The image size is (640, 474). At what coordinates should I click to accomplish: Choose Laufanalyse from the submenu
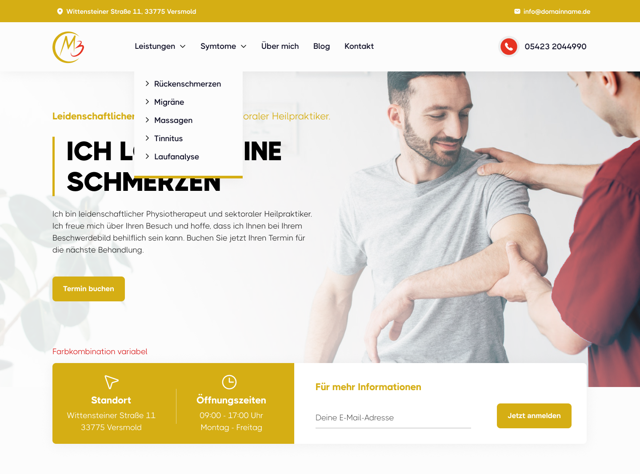[x=176, y=157]
